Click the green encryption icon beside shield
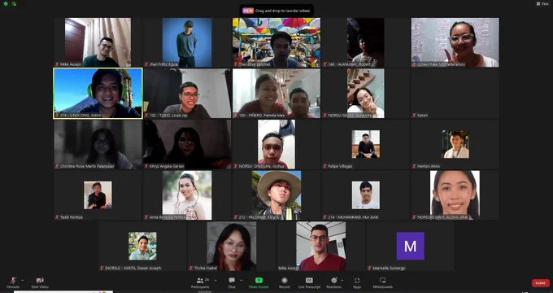 pyautogui.click(x=14, y=4)
